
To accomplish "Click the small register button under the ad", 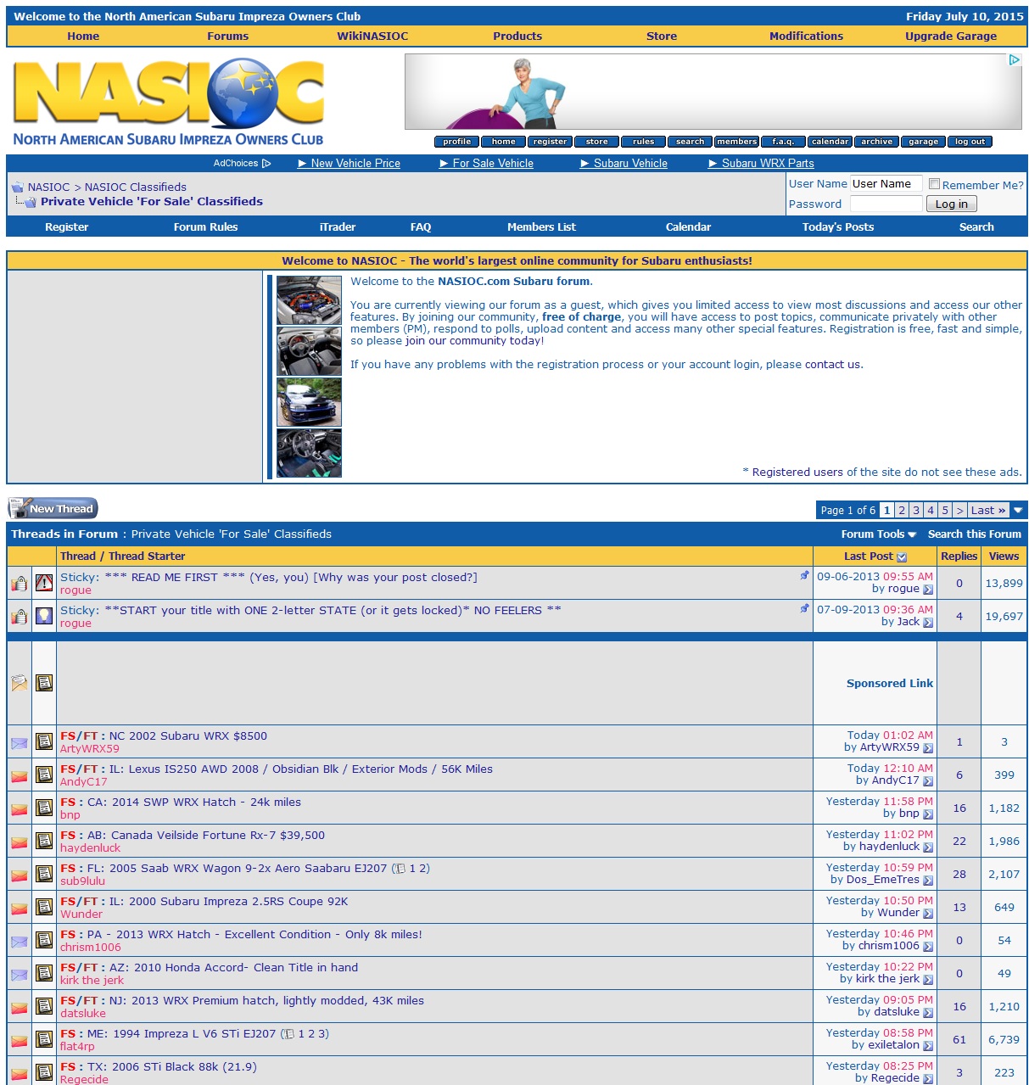I will (x=550, y=142).
